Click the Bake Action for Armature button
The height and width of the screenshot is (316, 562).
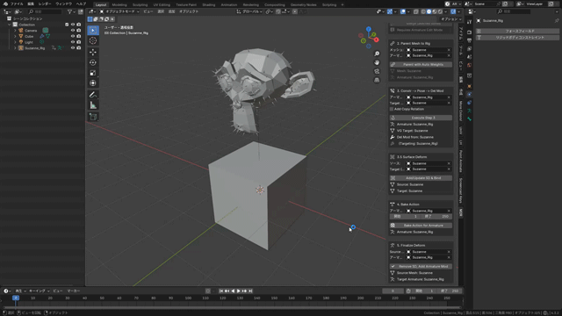(x=421, y=226)
